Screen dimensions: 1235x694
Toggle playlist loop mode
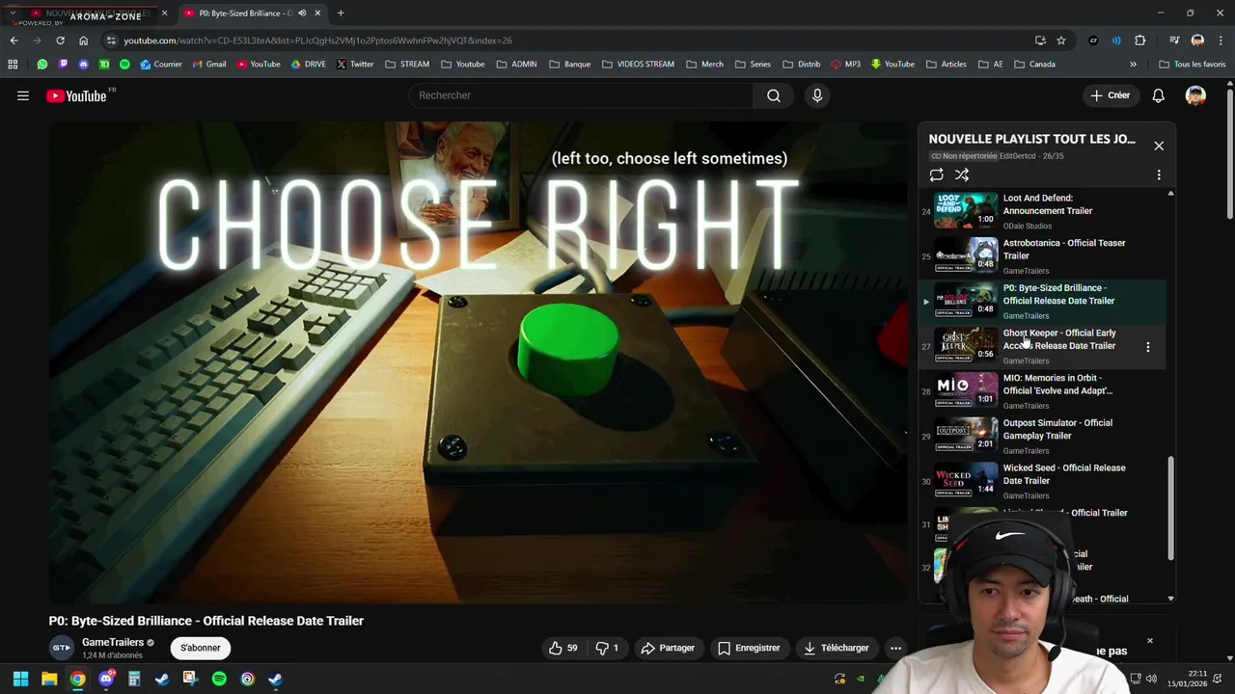(x=936, y=175)
